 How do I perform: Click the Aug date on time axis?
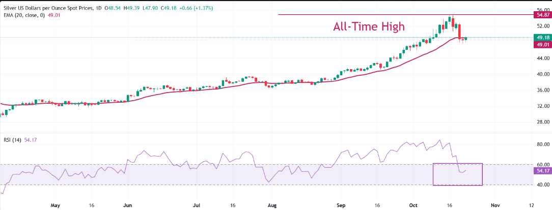[x=271, y=205]
